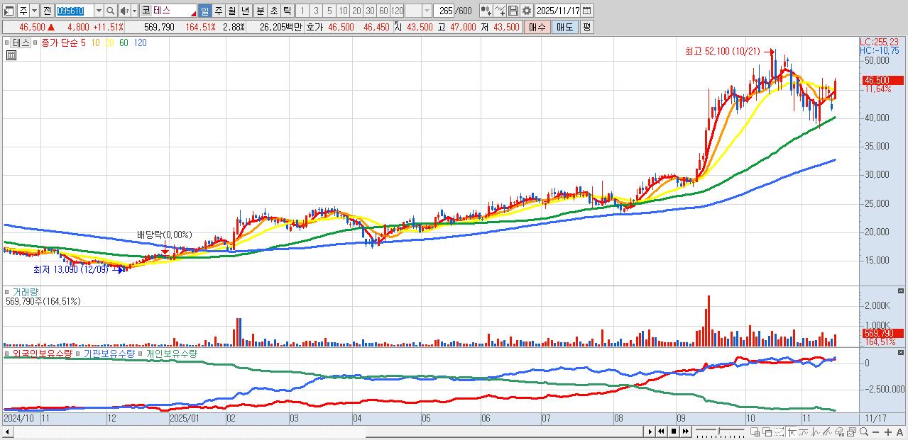
Task: Click the play button in bottom chart controls
Action: pos(650,431)
